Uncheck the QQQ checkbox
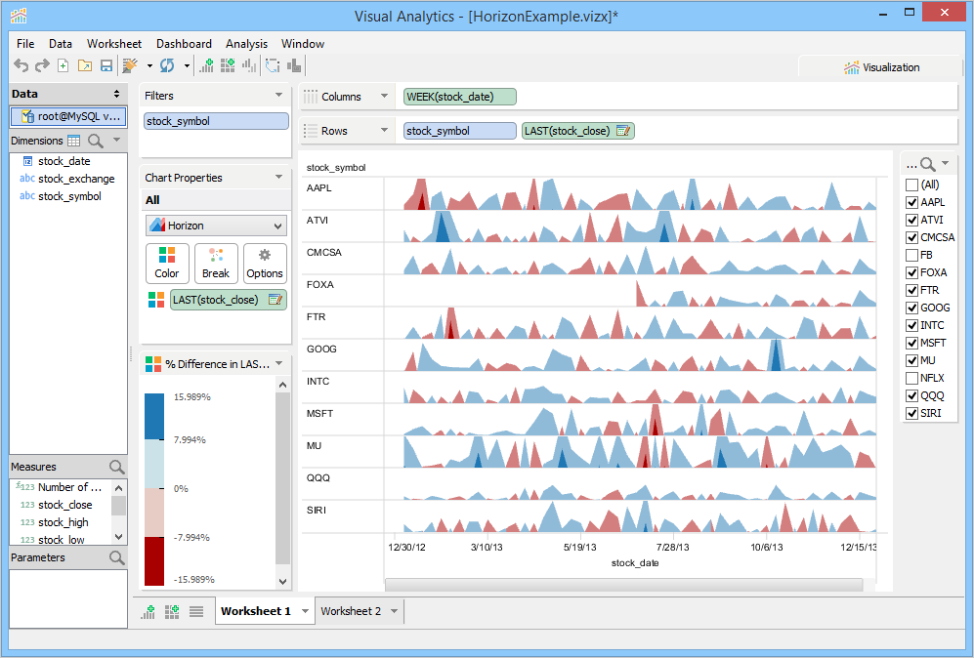The image size is (974, 658). [911, 395]
